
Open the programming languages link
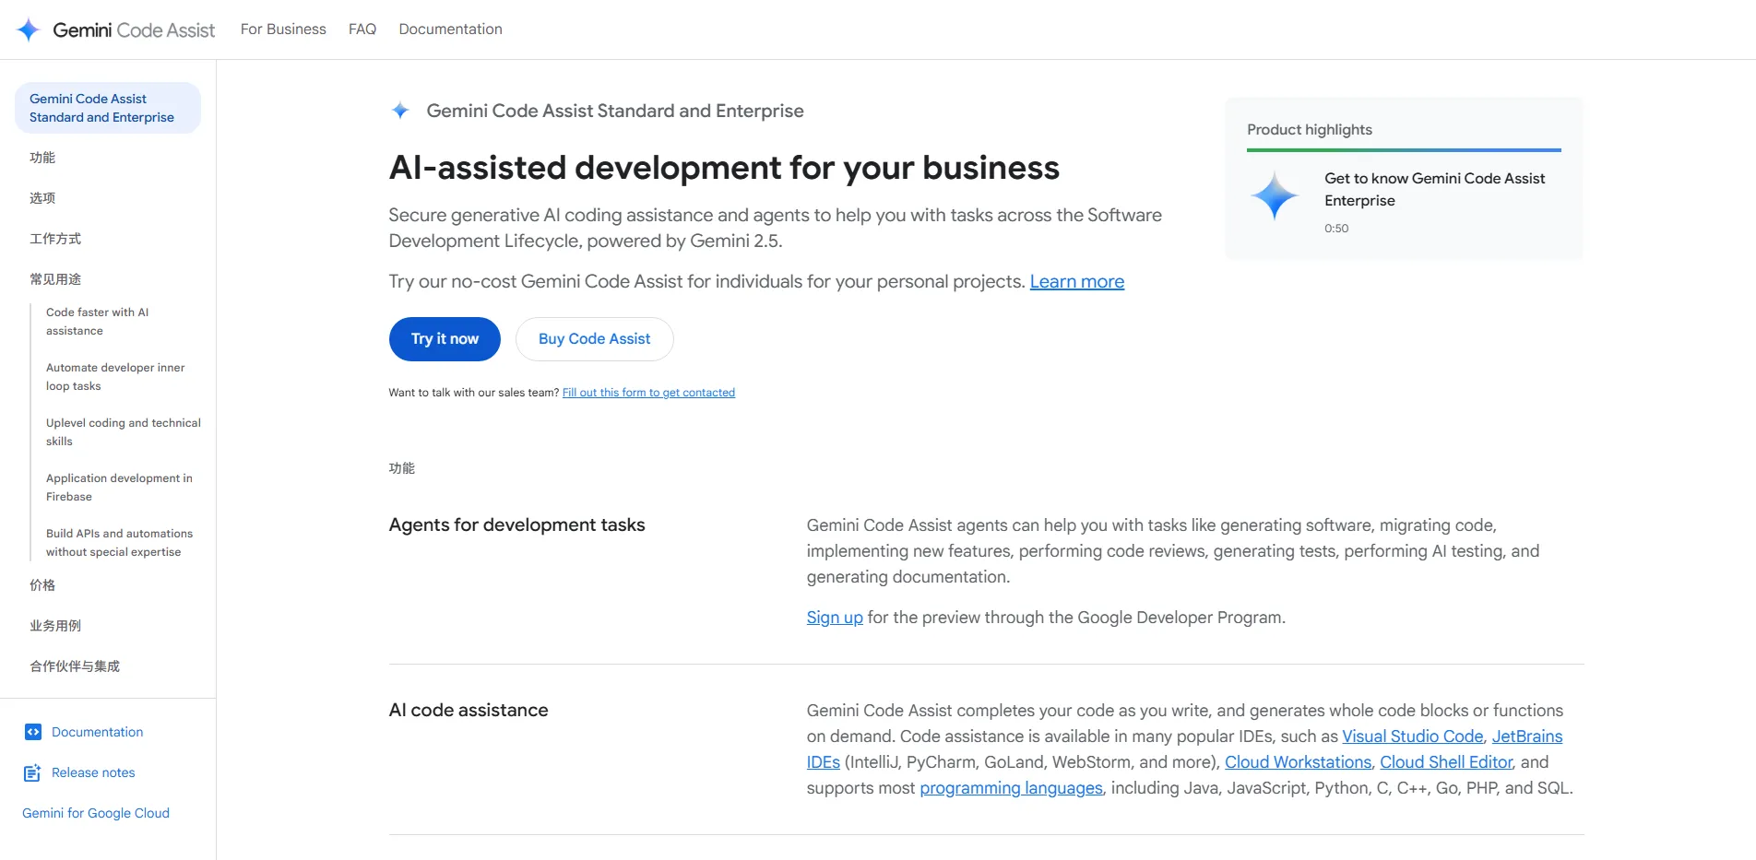1011,788
